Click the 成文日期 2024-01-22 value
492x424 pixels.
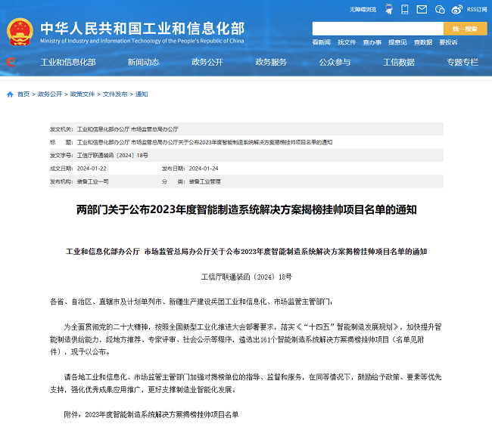point(92,169)
